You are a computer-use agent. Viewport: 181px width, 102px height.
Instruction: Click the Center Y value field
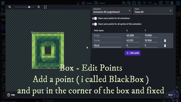coord(151,41)
